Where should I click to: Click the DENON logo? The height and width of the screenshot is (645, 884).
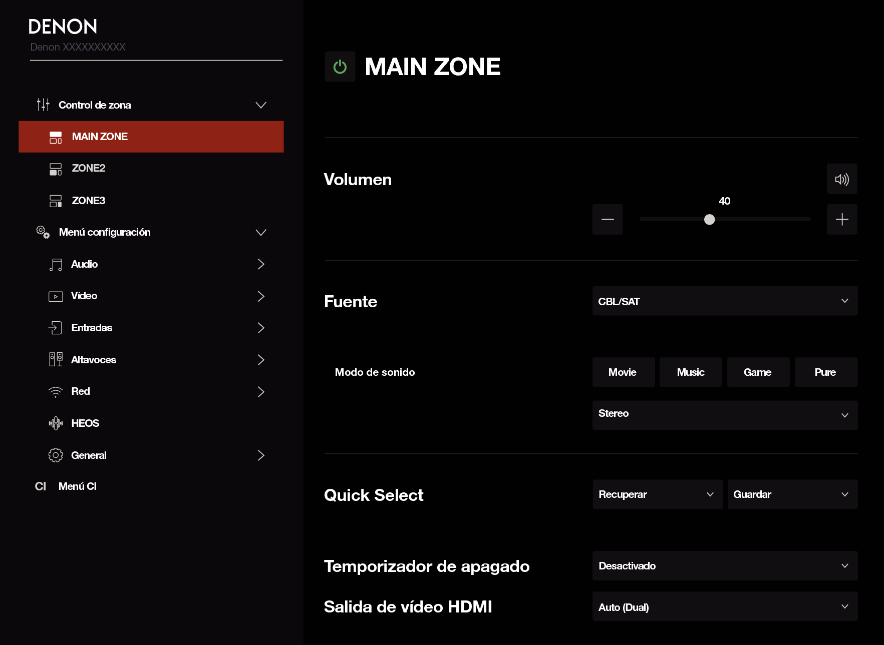coord(63,27)
